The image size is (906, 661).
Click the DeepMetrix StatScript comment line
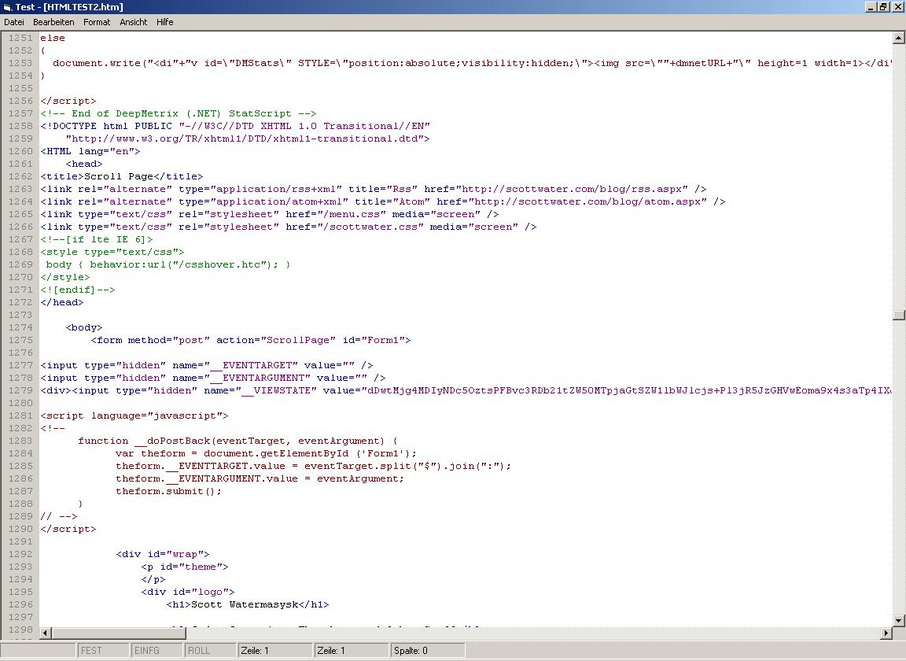[x=178, y=113]
